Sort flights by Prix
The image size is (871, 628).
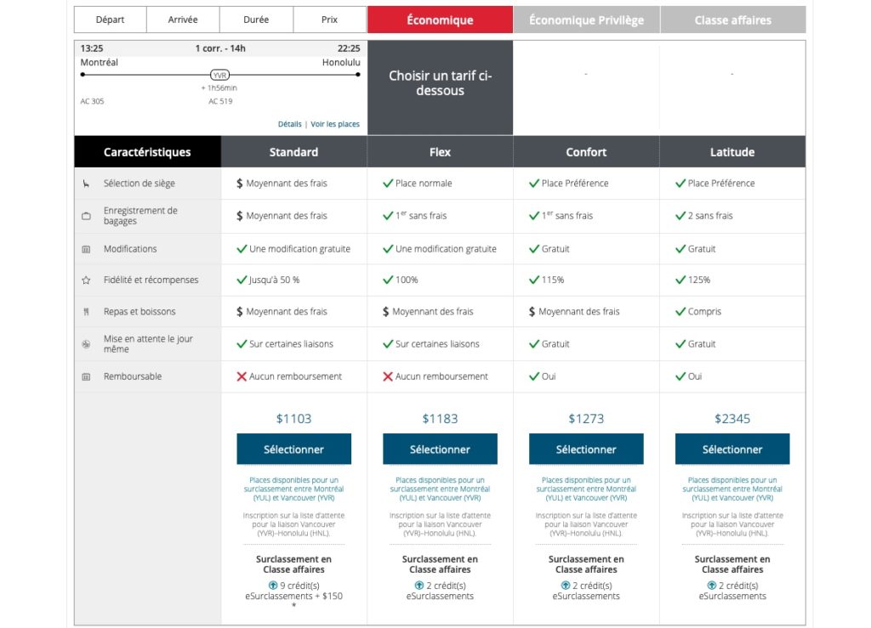click(x=329, y=20)
